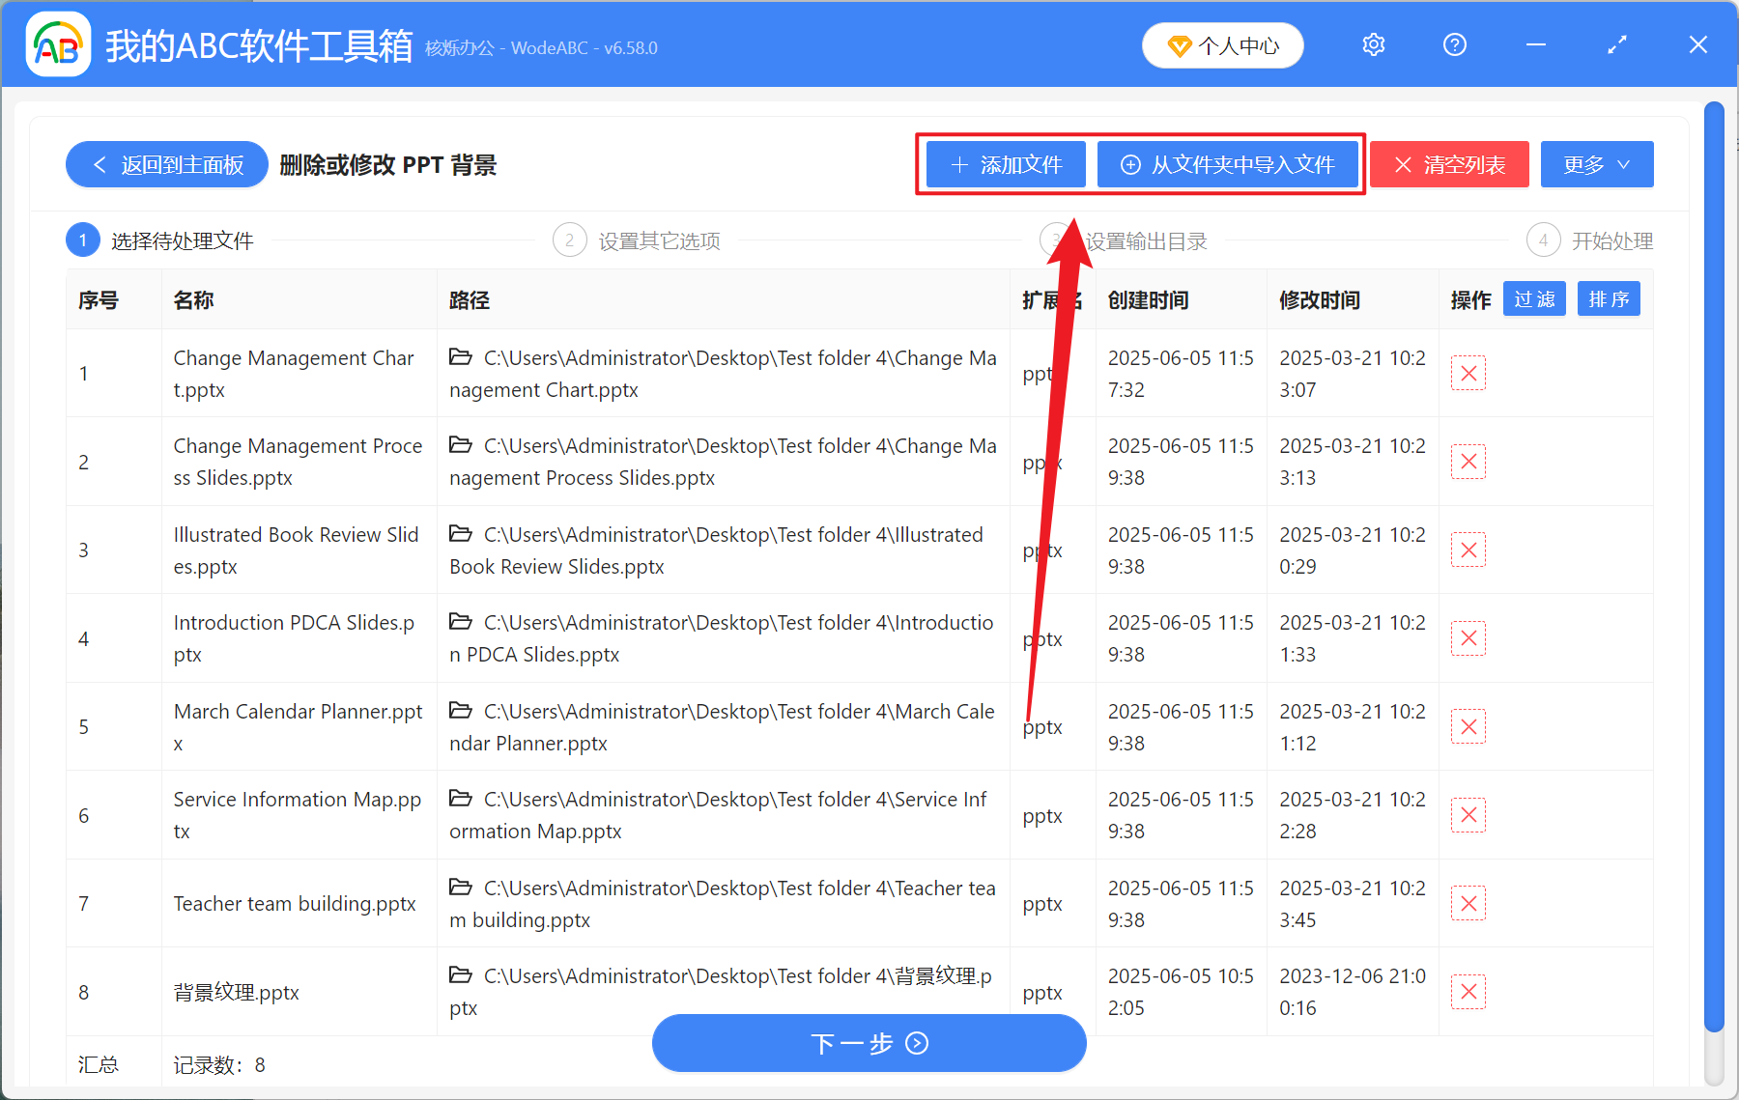
Task: Remove 背景纹理.pptx via its delete icon
Action: coord(1468,991)
